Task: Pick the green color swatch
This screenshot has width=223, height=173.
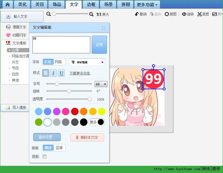Action: (38, 122)
